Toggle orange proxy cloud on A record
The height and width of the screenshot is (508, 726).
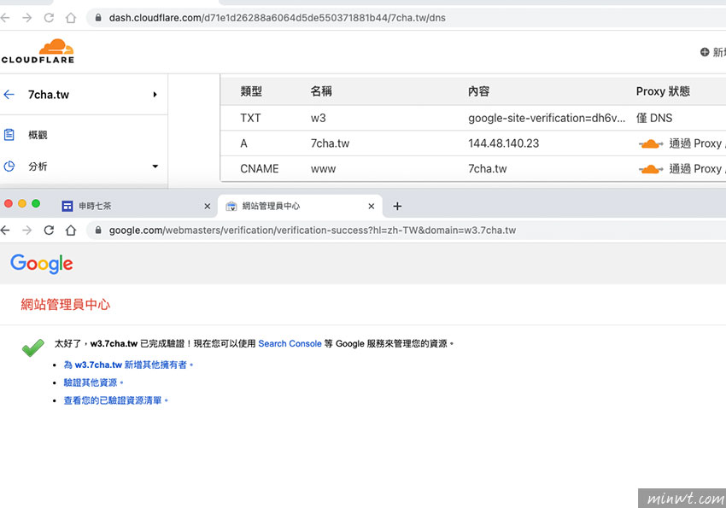[651, 144]
